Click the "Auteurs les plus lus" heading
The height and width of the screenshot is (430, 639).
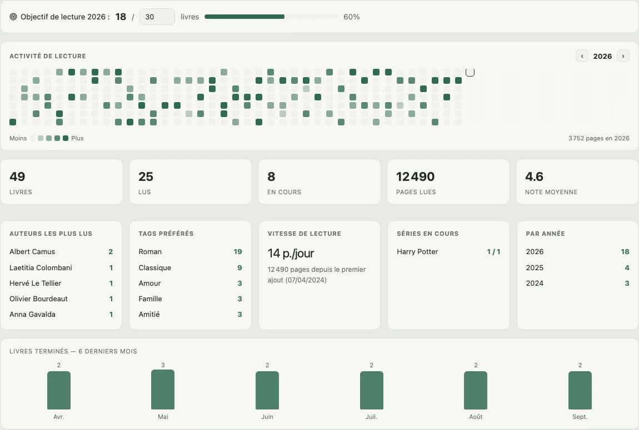tap(51, 234)
